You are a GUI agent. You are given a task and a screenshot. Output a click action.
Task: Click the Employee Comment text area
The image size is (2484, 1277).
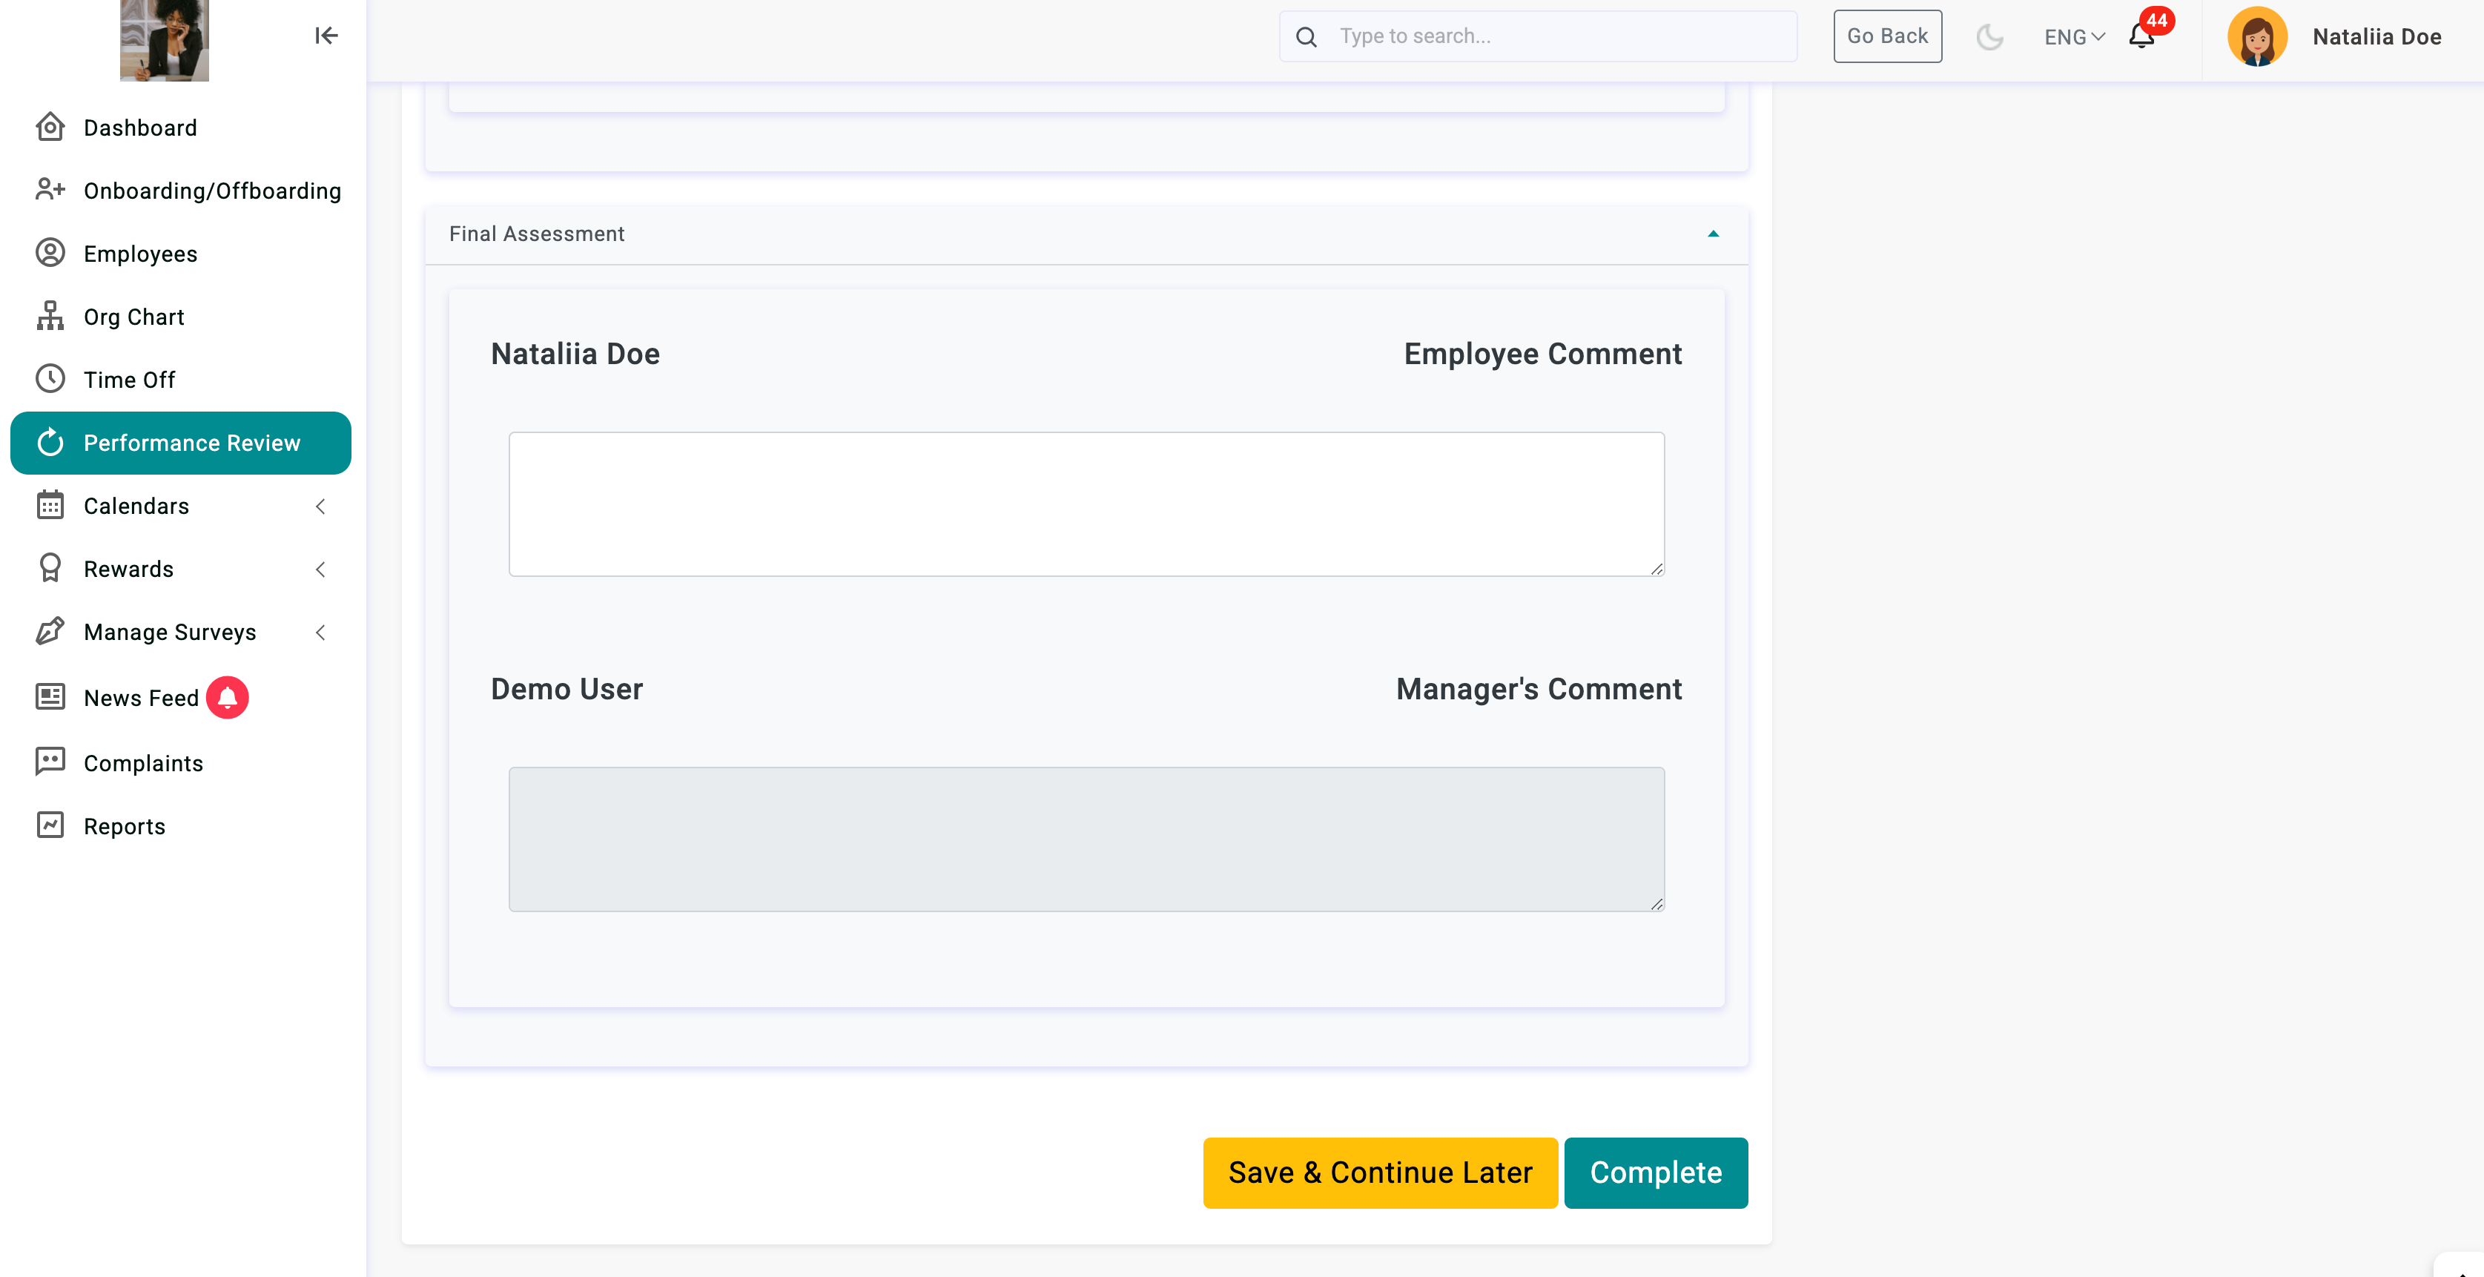coord(1087,504)
